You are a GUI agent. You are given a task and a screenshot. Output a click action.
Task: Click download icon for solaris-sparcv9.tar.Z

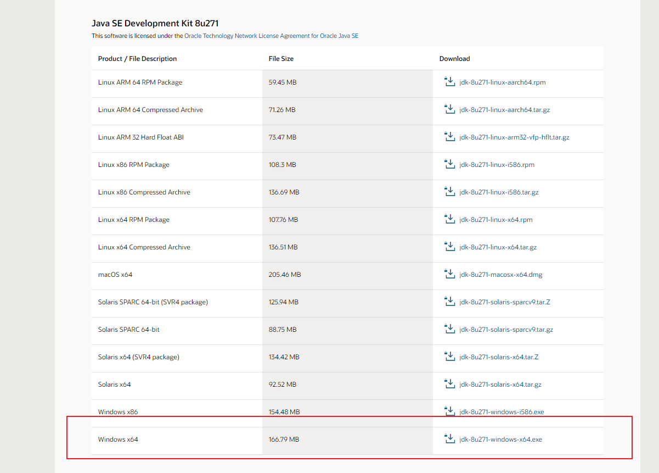pos(449,302)
